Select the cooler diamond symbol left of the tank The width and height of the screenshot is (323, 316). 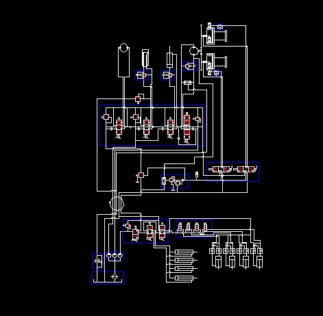pyautogui.click(x=98, y=261)
